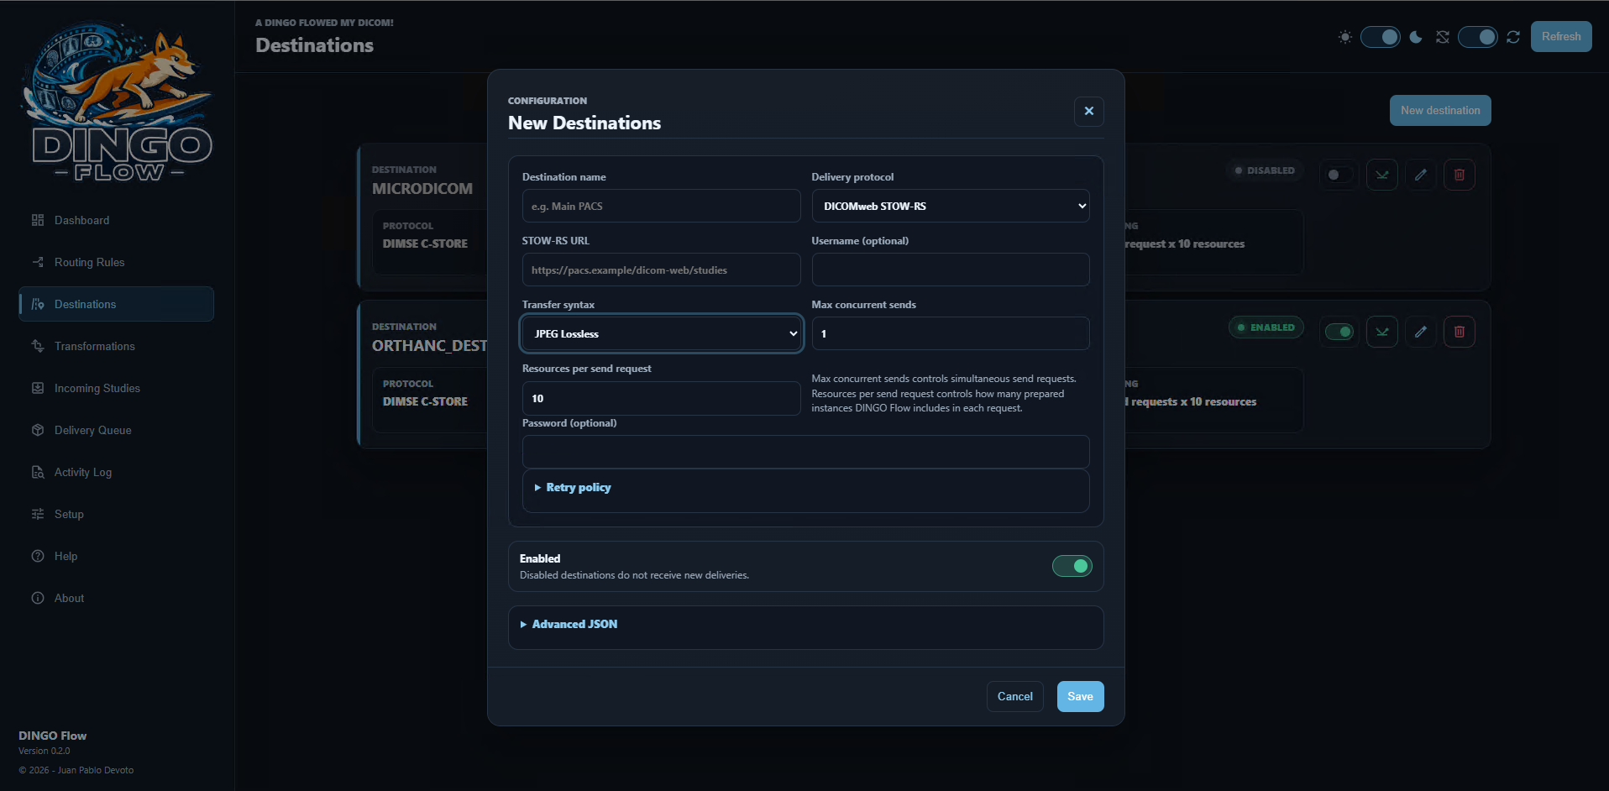This screenshot has height=791, width=1609.
Task: Enable the MICRODICOM destination toggle
Action: (x=1339, y=175)
